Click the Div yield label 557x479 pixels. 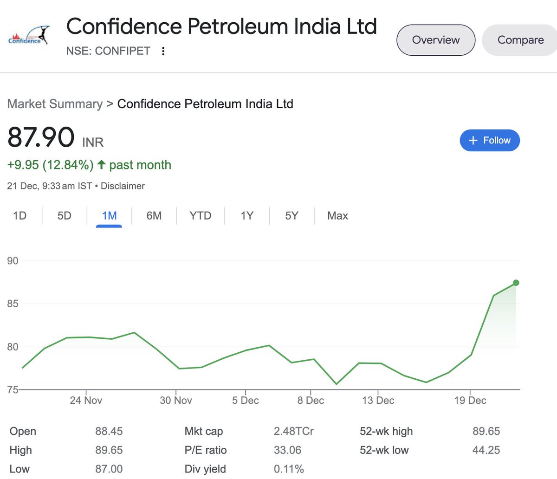point(205,469)
